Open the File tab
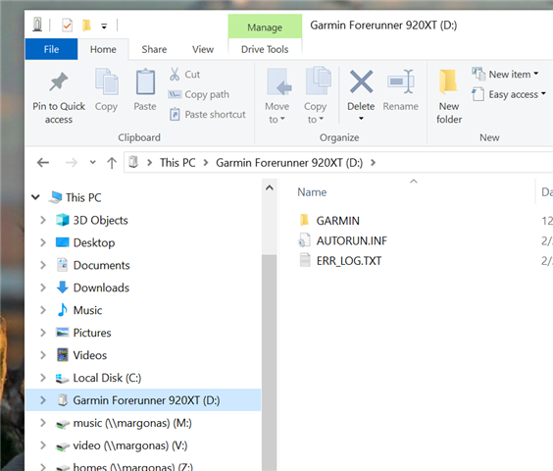 point(52,49)
